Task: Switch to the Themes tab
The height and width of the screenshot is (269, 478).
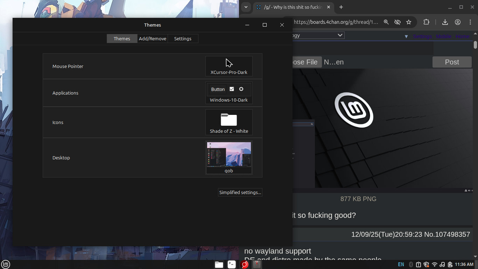Action: pyautogui.click(x=122, y=39)
